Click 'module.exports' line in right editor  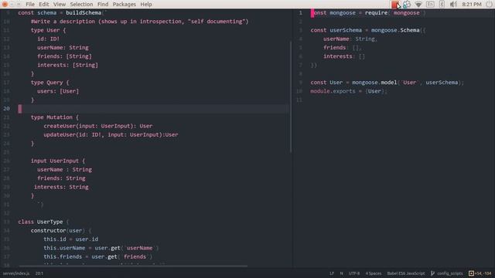(349, 91)
